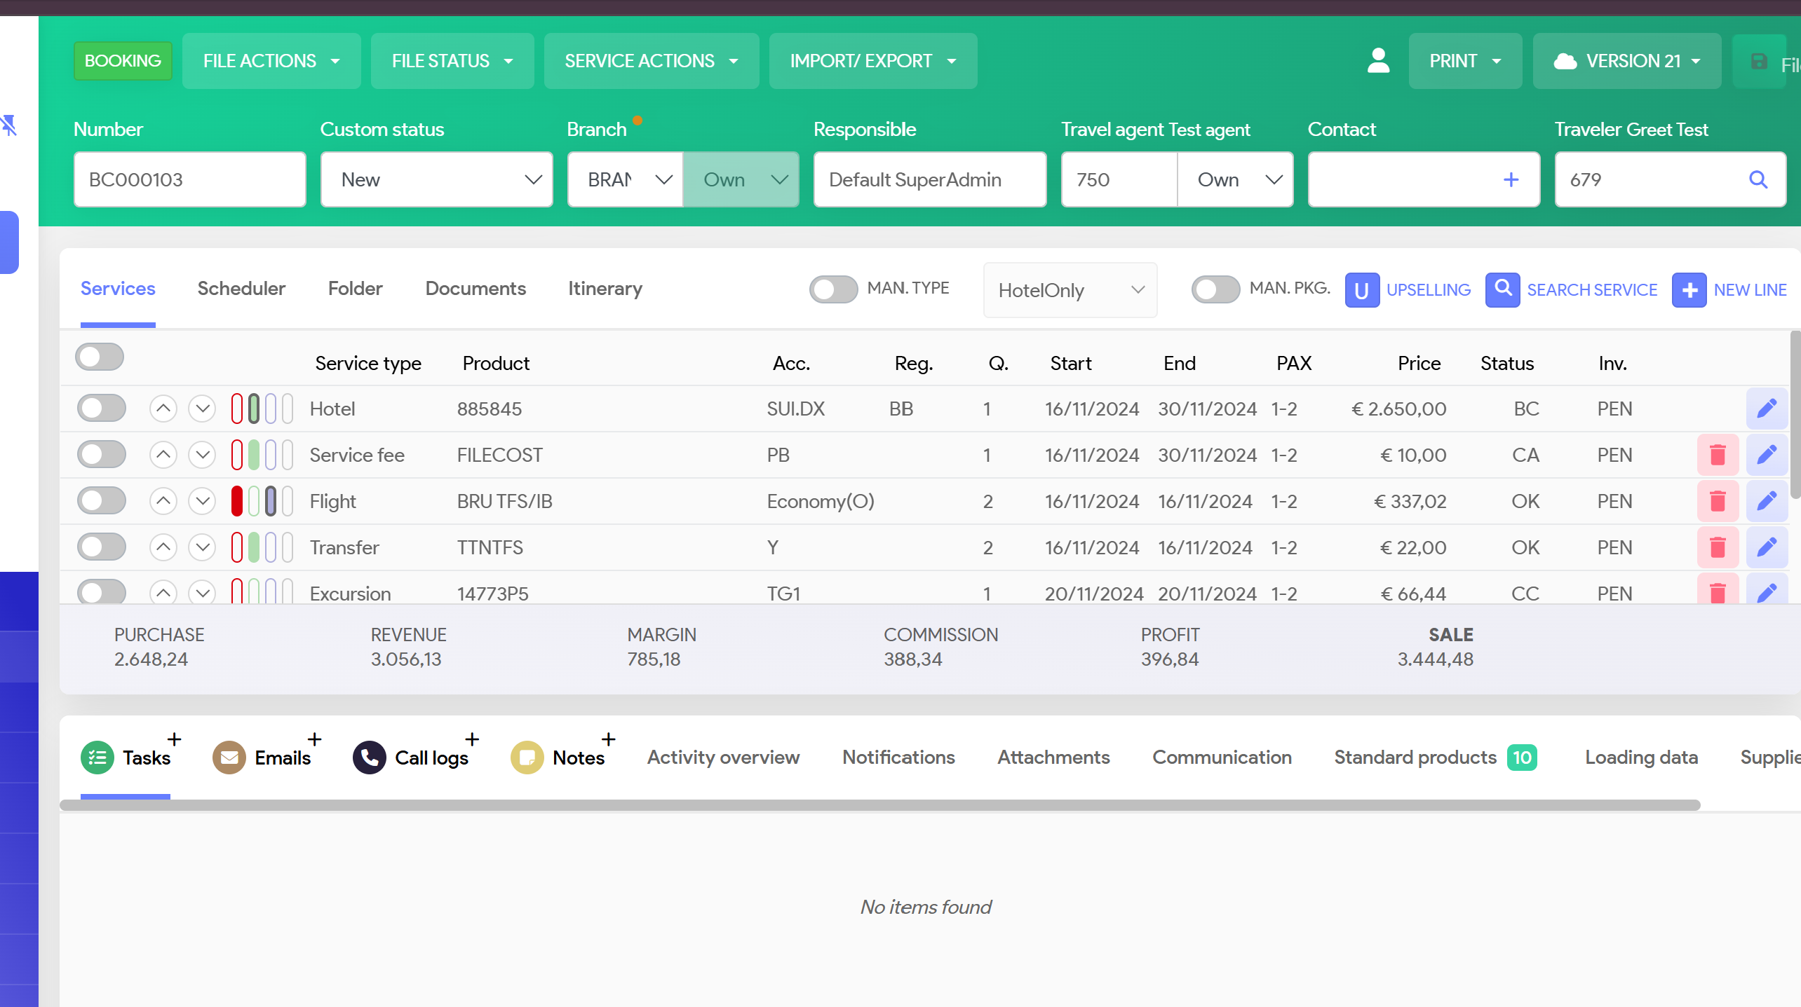The height and width of the screenshot is (1007, 1801).
Task: Open the user profile icon in header
Action: [x=1378, y=61]
